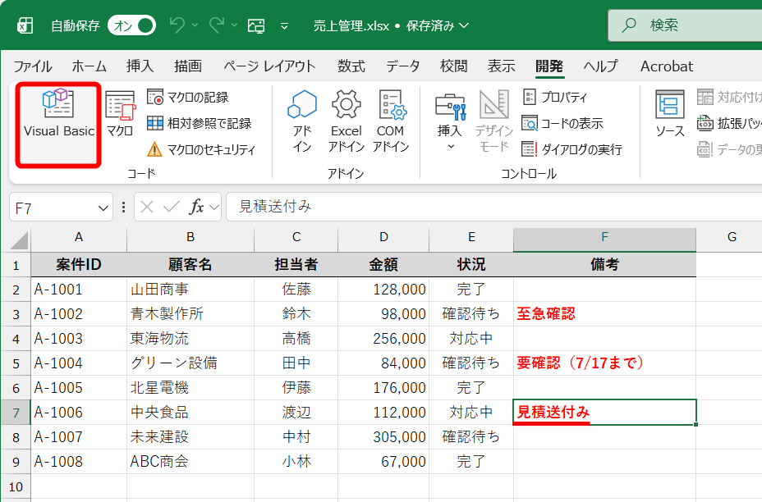Screen dimensions: 762x502
Task: Redo the last action
Action: point(217,25)
